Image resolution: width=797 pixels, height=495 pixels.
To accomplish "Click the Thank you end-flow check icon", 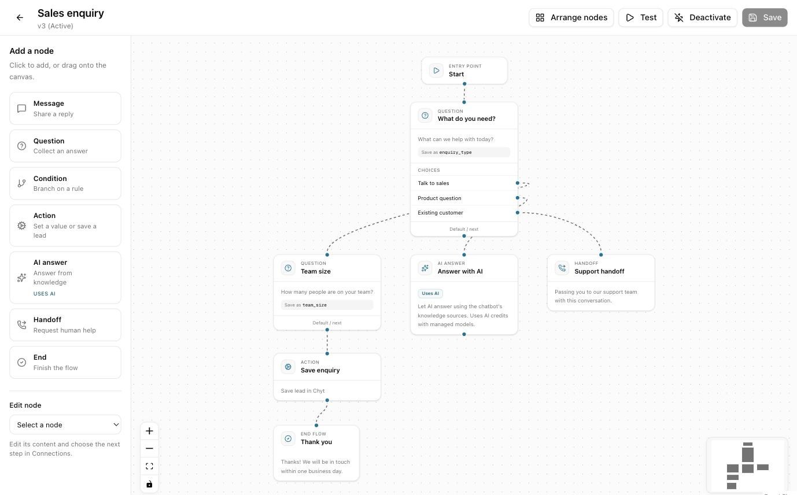I will [288, 438].
